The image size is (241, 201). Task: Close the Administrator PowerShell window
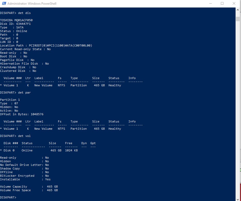tap(234, 4)
